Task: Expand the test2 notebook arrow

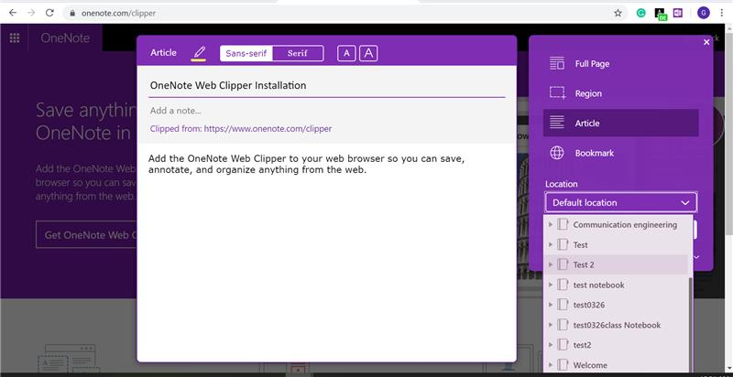Action: click(x=551, y=345)
